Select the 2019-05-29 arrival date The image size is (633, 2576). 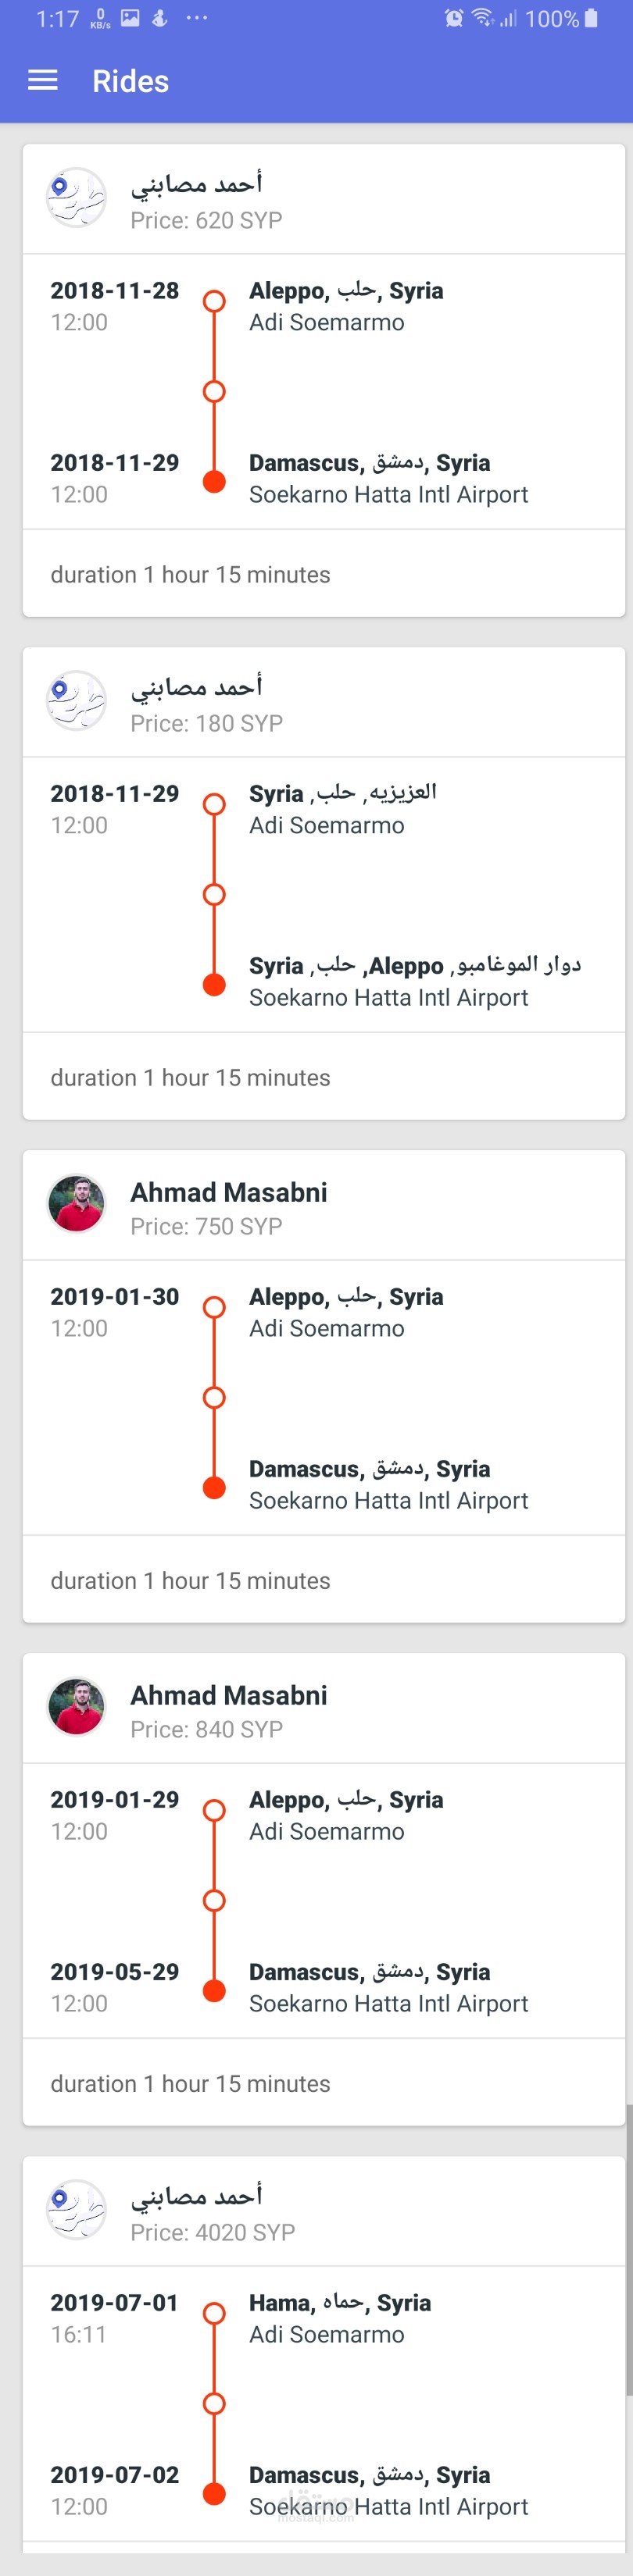114,1972
